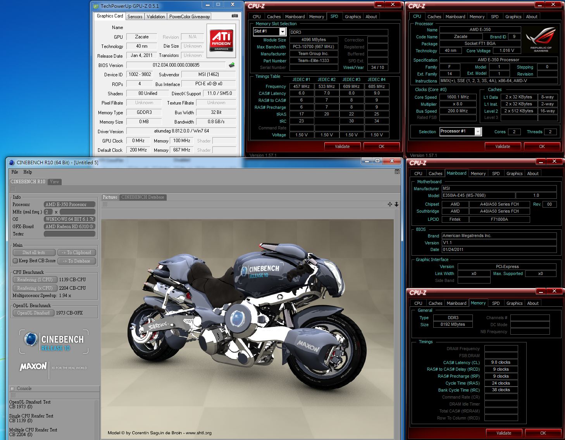The height and width of the screenshot is (440, 565).
Task: Open Graphics tab in Memory CPU-Z window
Action: point(514,303)
